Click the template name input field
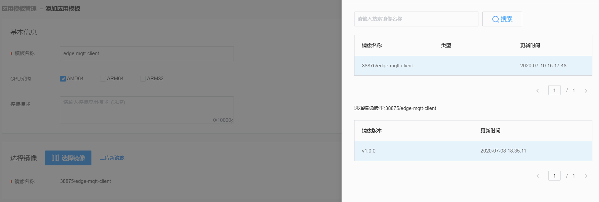Screen dimensions: 599x202 click(x=146, y=53)
